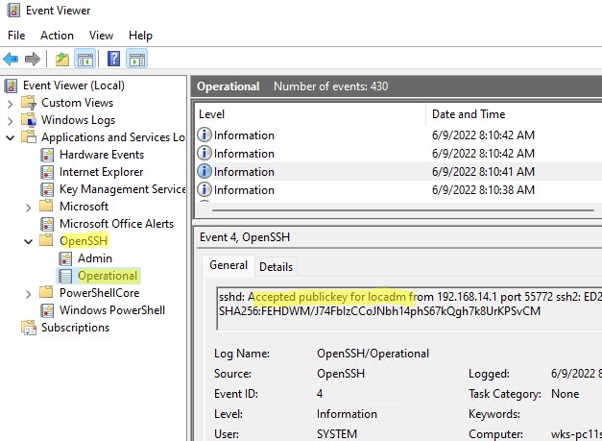Image resolution: width=602 pixels, height=441 pixels.
Task: Switch to the Details tab
Action: pos(277,267)
